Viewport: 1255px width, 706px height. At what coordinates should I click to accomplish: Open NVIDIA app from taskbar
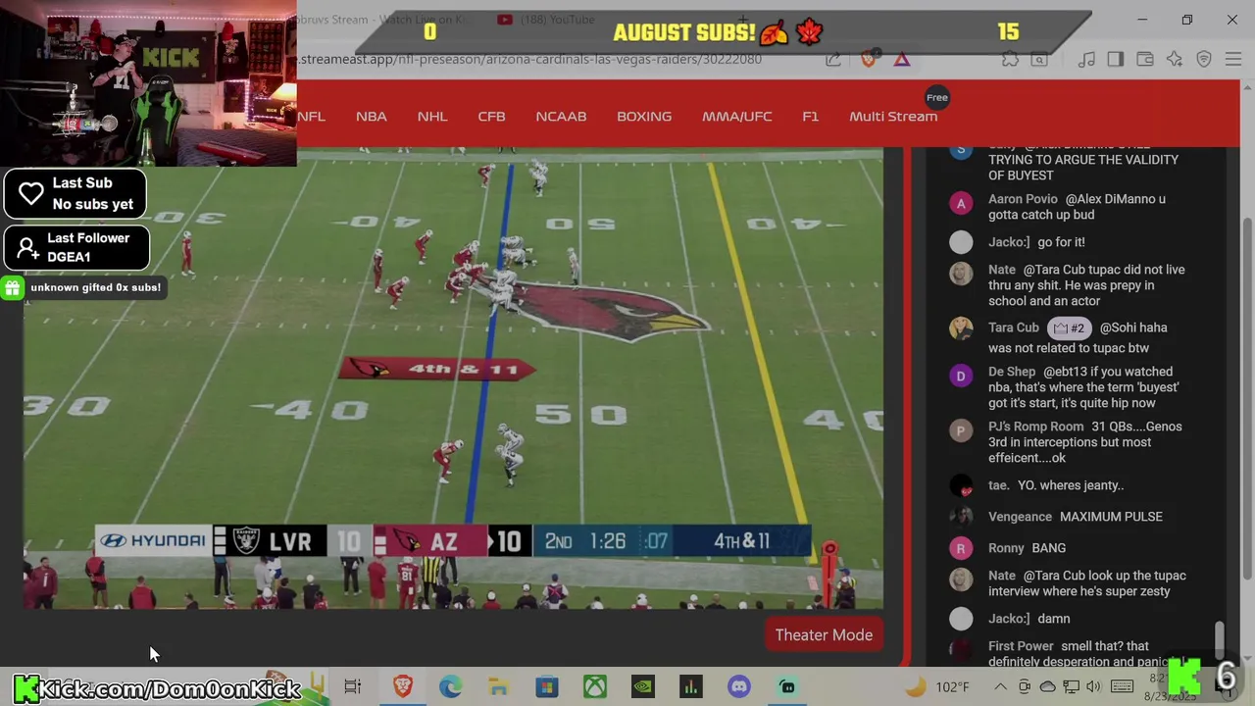click(x=642, y=686)
